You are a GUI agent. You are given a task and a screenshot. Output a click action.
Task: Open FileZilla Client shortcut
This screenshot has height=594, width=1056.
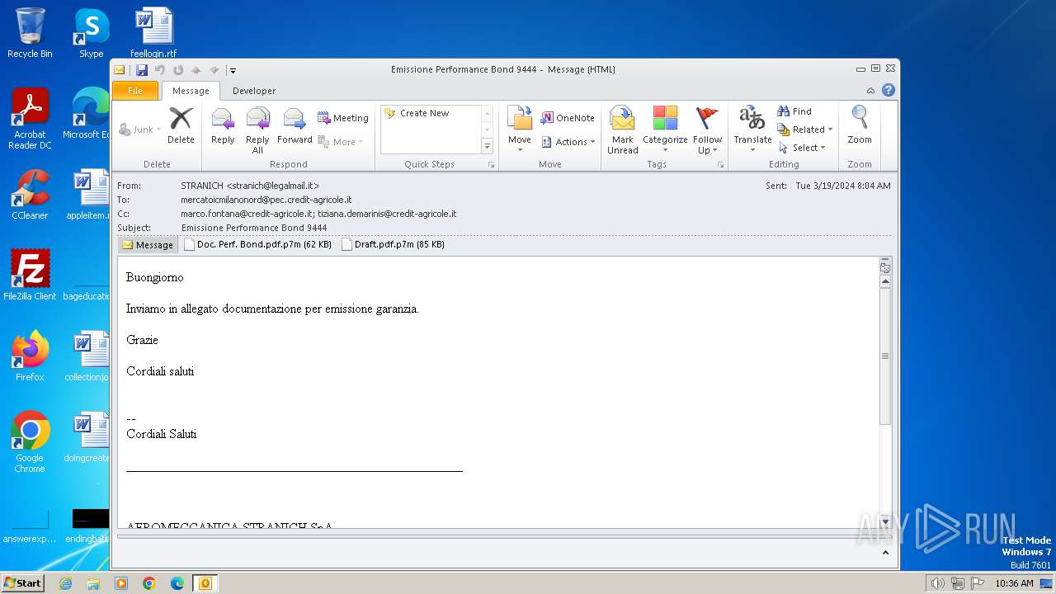pyautogui.click(x=30, y=275)
